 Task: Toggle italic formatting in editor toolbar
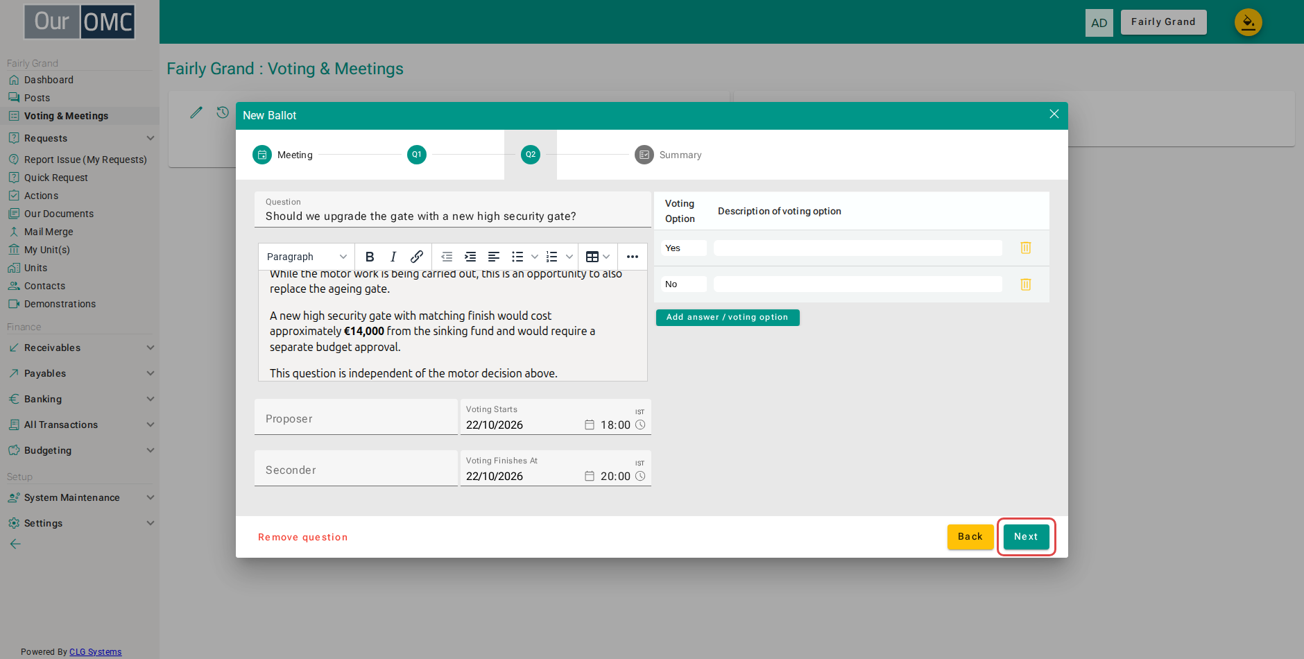393,257
